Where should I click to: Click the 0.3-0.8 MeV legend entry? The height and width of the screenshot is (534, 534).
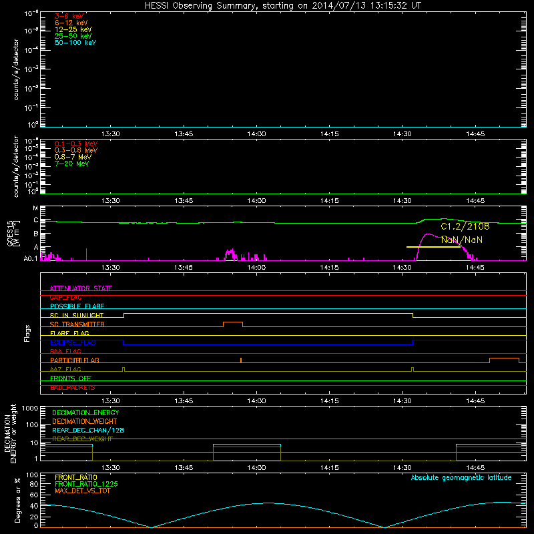[x=76, y=150]
